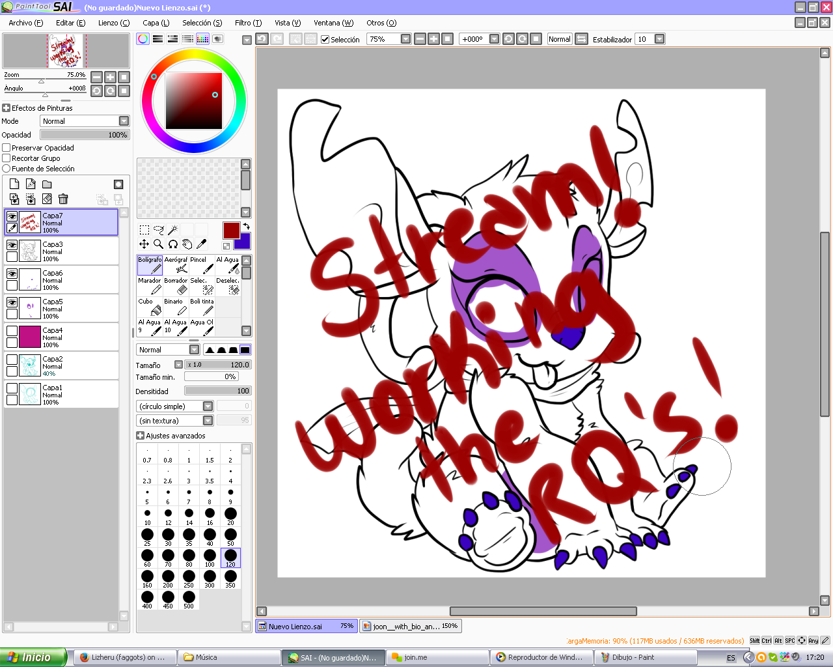833x667 pixels.
Task: Enable the Preservar Opacidad checkbox
Action: [7, 148]
